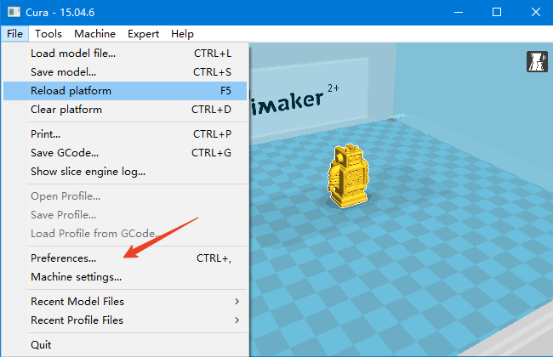The width and height of the screenshot is (553, 357).
Task: Open the Help menu
Action: (x=182, y=34)
